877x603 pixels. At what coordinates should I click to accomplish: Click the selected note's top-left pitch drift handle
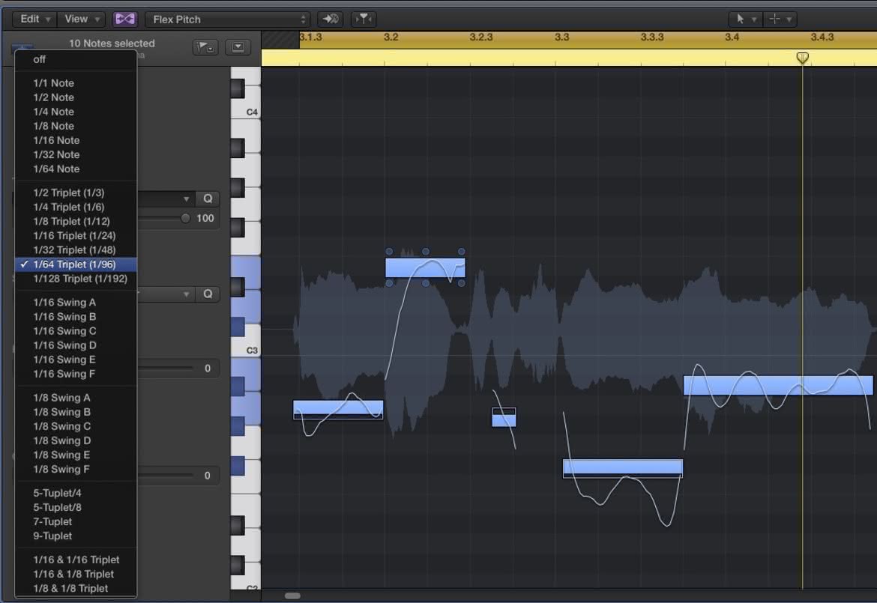click(x=389, y=252)
